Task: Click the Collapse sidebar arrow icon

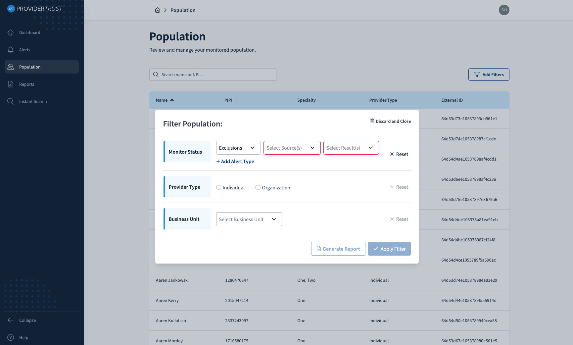Action: pos(11,320)
